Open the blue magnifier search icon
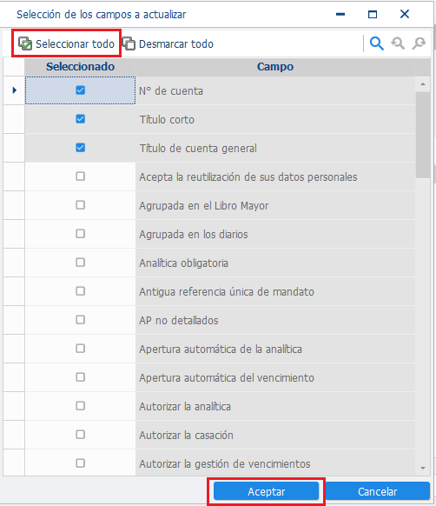The width and height of the screenshot is (436, 506). [376, 43]
